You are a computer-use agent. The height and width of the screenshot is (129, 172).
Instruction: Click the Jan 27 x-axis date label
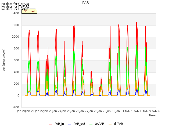click(84, 111)
